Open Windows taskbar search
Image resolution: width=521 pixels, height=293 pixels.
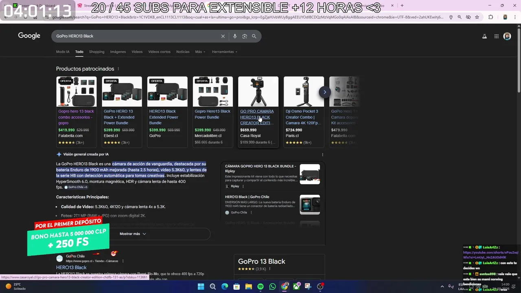pyautogui.click(x=212, y=286)
